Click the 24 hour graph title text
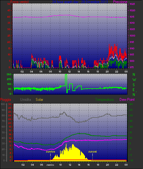The width and height of the screenshot is (143, 169). point(80,2)
